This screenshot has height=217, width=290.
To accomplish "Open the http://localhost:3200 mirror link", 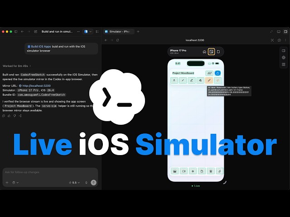I will click(34, 85).
